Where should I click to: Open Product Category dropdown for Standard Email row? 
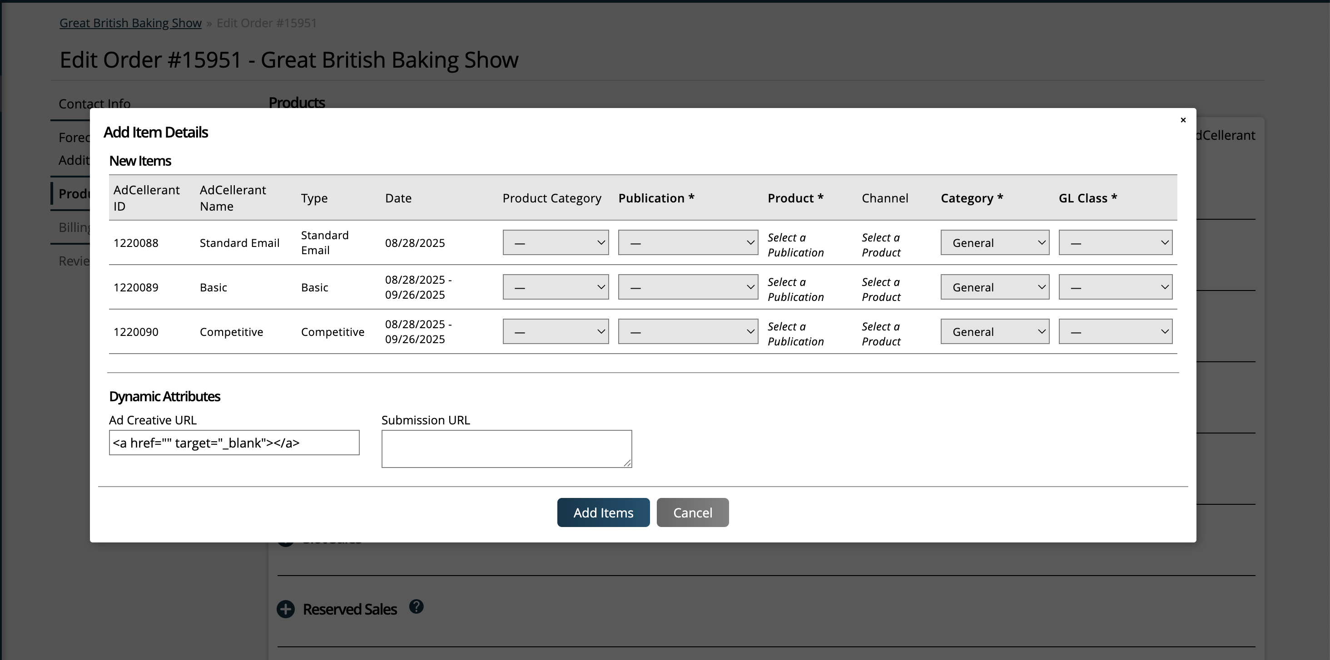click(556, 242)
